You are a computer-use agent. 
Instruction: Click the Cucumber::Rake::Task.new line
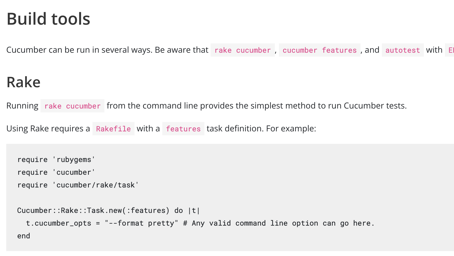109,210
